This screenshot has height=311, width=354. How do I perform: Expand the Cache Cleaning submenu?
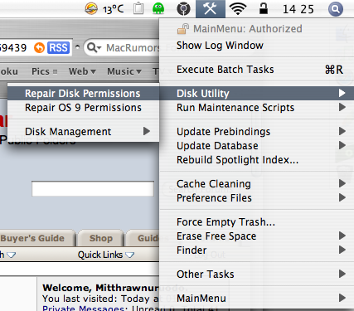click(x=257, y=184)
